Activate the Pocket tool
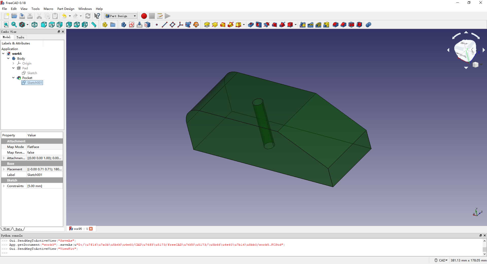This screenshot has width=487, height=264. click(x=250, y=25)
